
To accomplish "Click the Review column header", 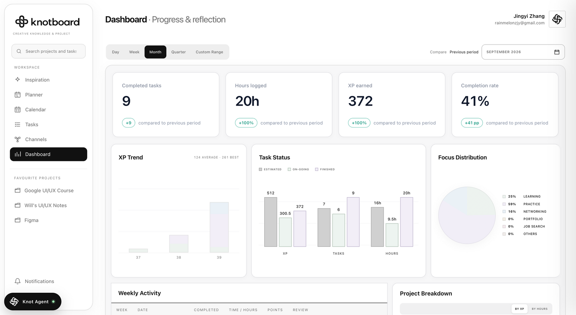I will [x=301, y=310].
